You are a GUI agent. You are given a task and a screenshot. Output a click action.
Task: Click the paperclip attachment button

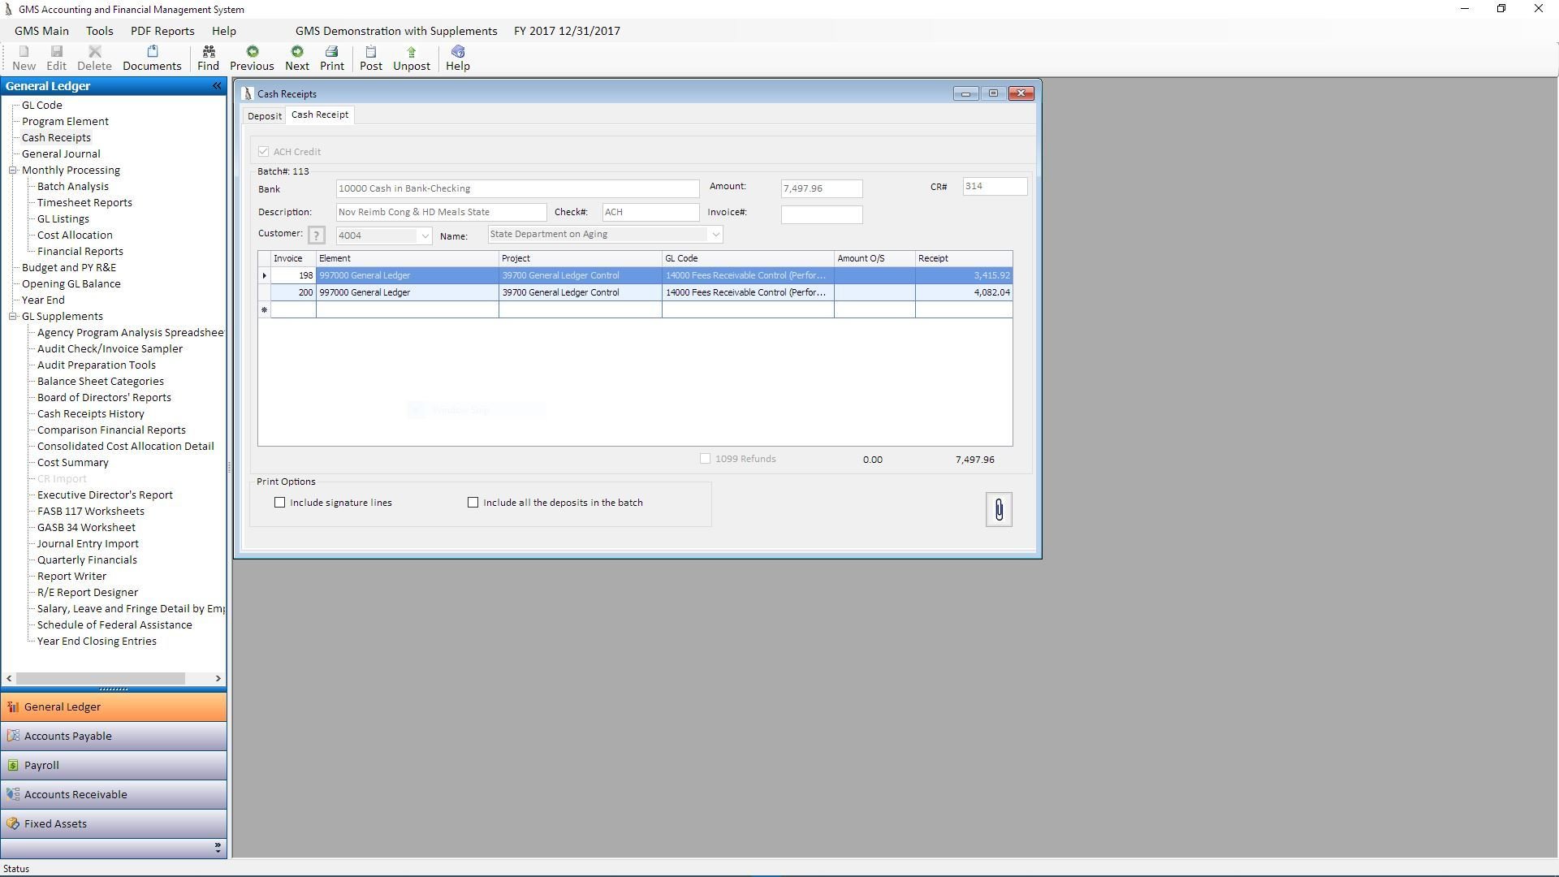(x=999, y=510)
